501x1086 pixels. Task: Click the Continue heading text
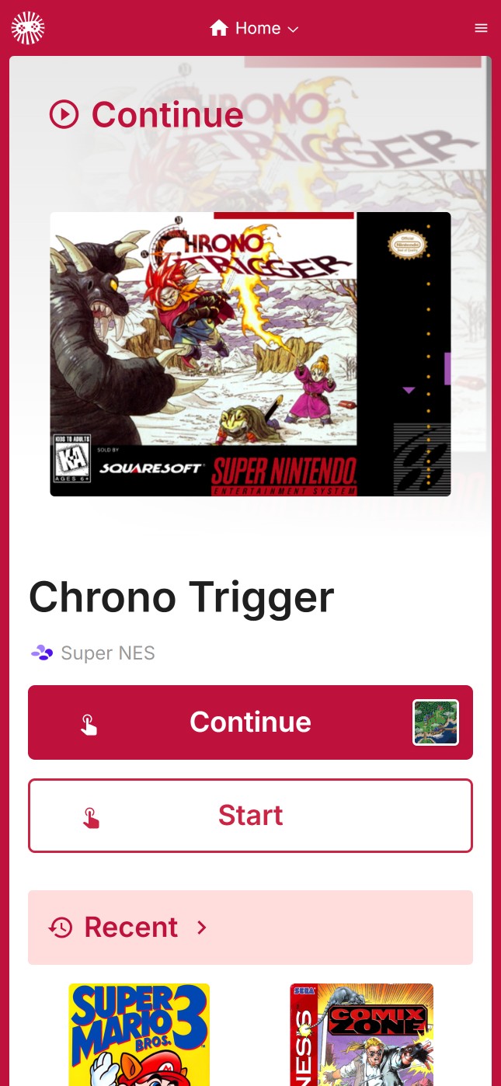click(167, 115)
